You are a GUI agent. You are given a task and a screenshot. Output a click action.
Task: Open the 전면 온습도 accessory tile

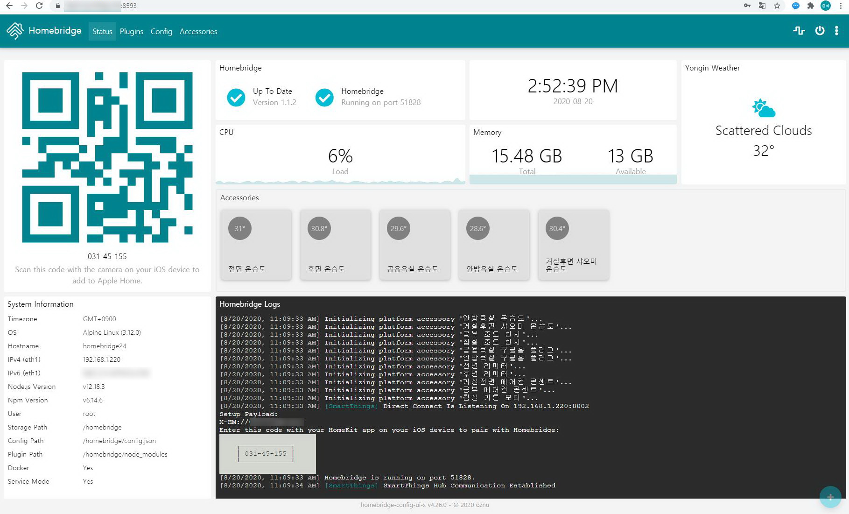pos(256,245)
